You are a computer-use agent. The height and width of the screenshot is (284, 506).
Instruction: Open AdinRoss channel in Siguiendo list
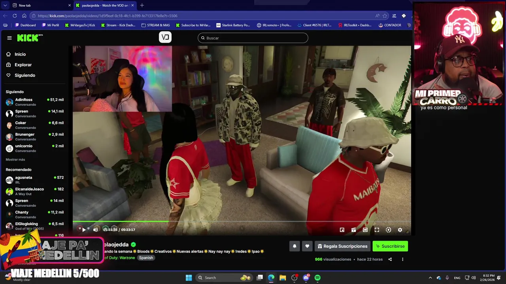coord(35,102)
